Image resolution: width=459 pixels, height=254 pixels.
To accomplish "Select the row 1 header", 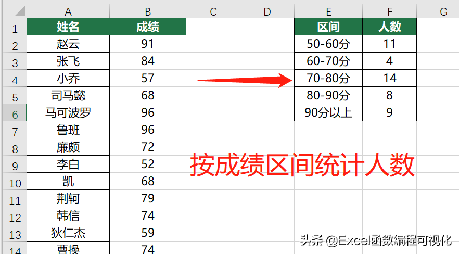I will (15, 27).
